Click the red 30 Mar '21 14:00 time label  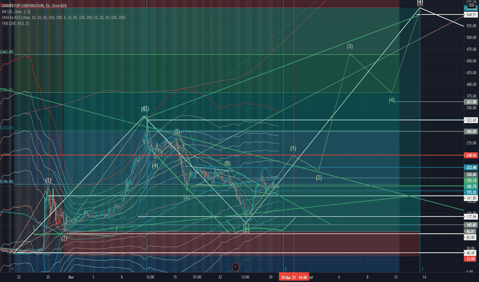pos(294,277)
